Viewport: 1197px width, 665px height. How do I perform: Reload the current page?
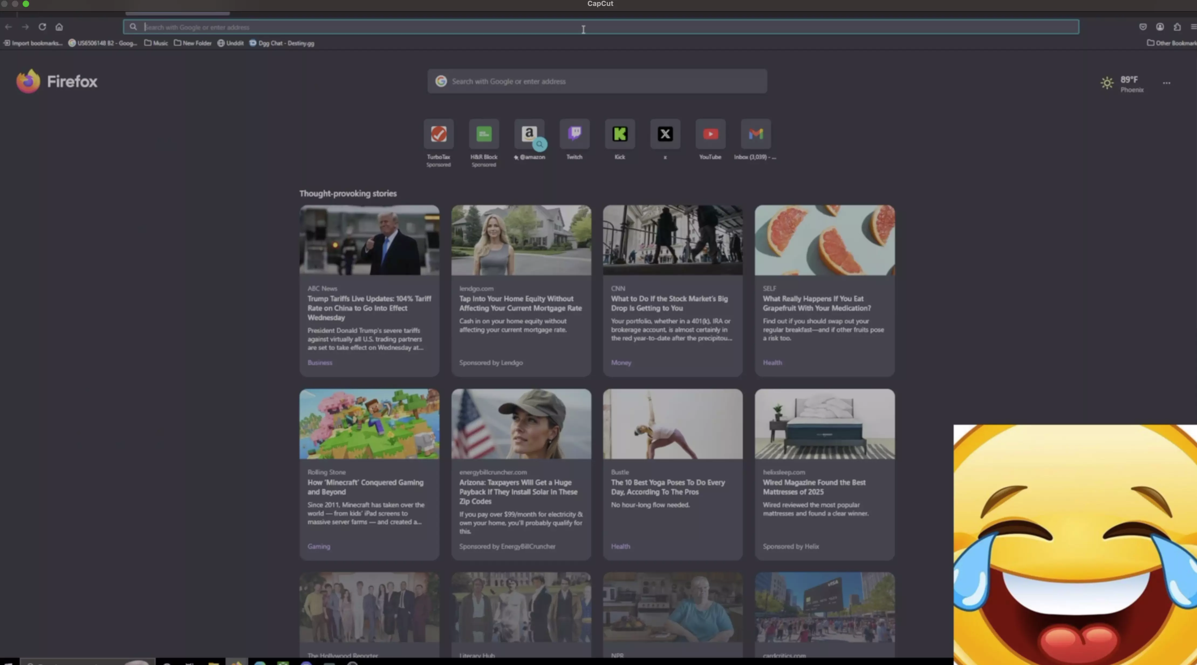42,27
